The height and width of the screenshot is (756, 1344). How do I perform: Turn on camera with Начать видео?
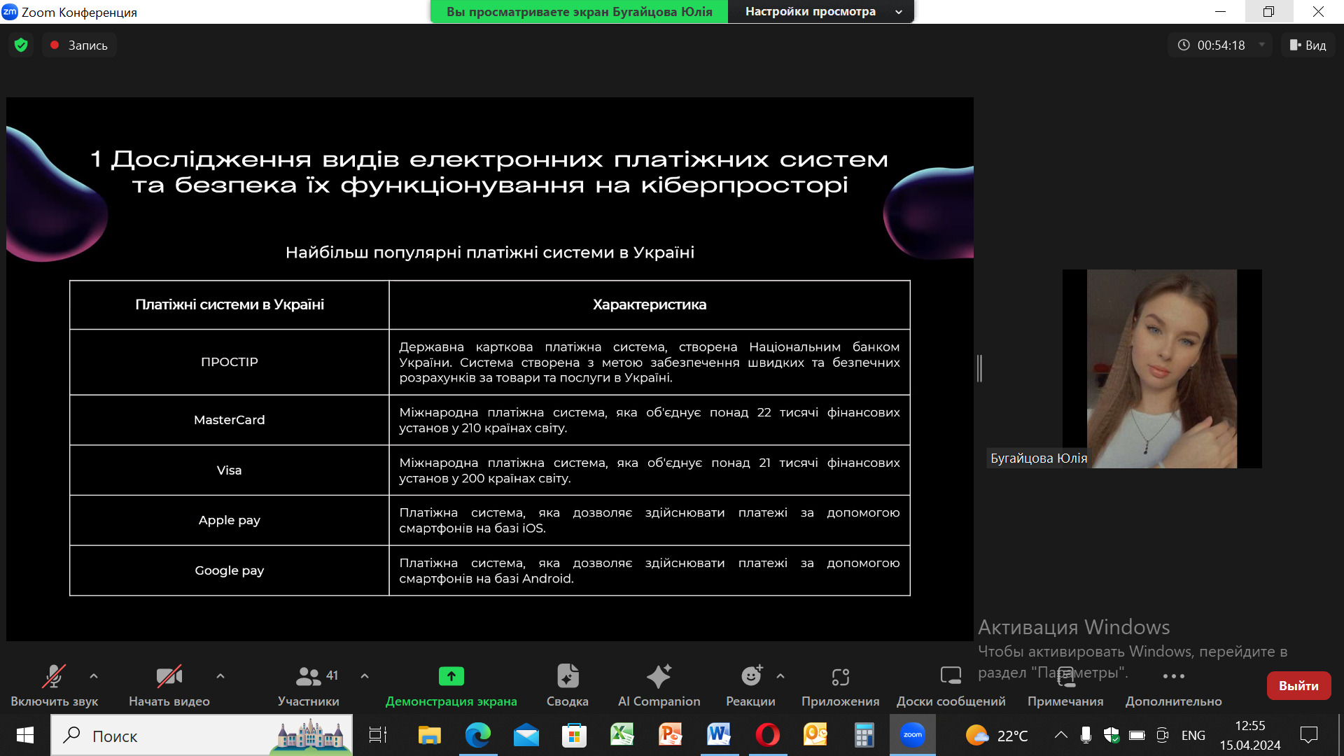point(169,676)
